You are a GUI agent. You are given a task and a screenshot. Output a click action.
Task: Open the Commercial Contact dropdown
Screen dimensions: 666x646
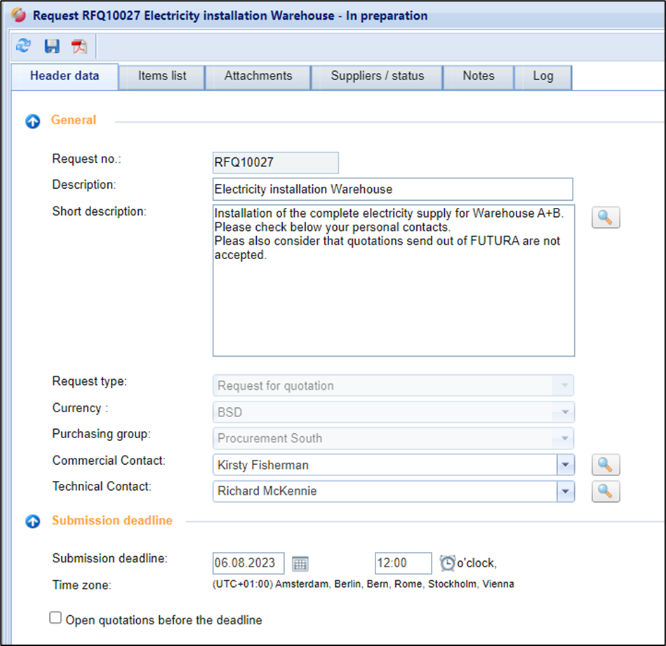(x=566, y=465)
